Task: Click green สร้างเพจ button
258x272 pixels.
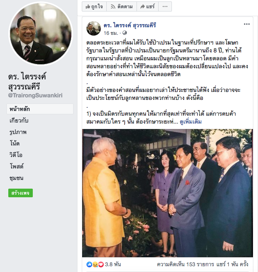Action: tap(21, 193)
